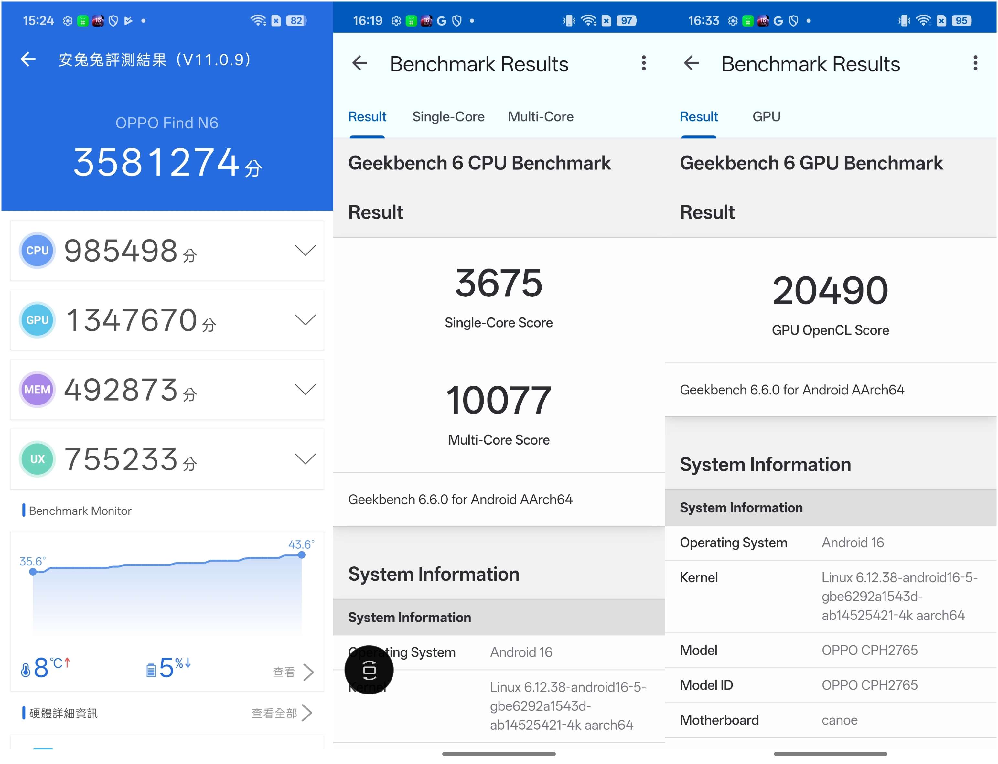Select the Single-Core tab
The width and height of the screenshot is (998, 764).
(448, 117)
